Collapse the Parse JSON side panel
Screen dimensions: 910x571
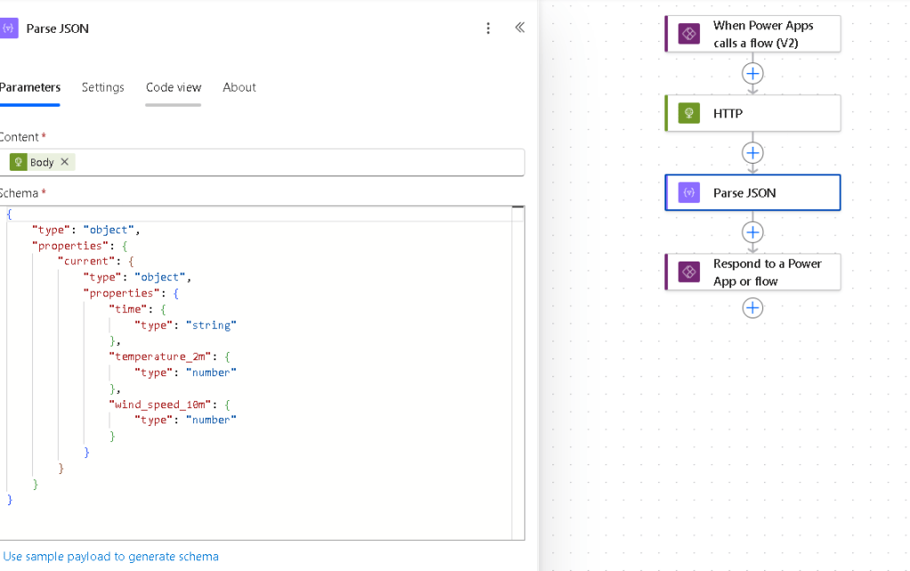pyautogui.click(x=519, y=28)
